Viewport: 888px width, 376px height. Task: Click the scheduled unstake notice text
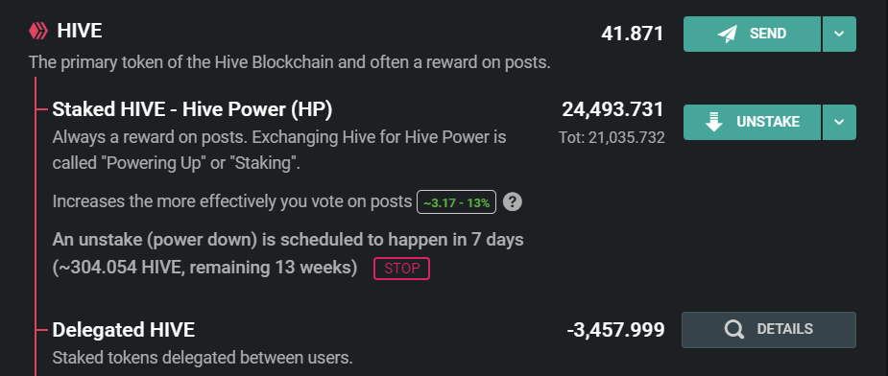click(288, 253)
